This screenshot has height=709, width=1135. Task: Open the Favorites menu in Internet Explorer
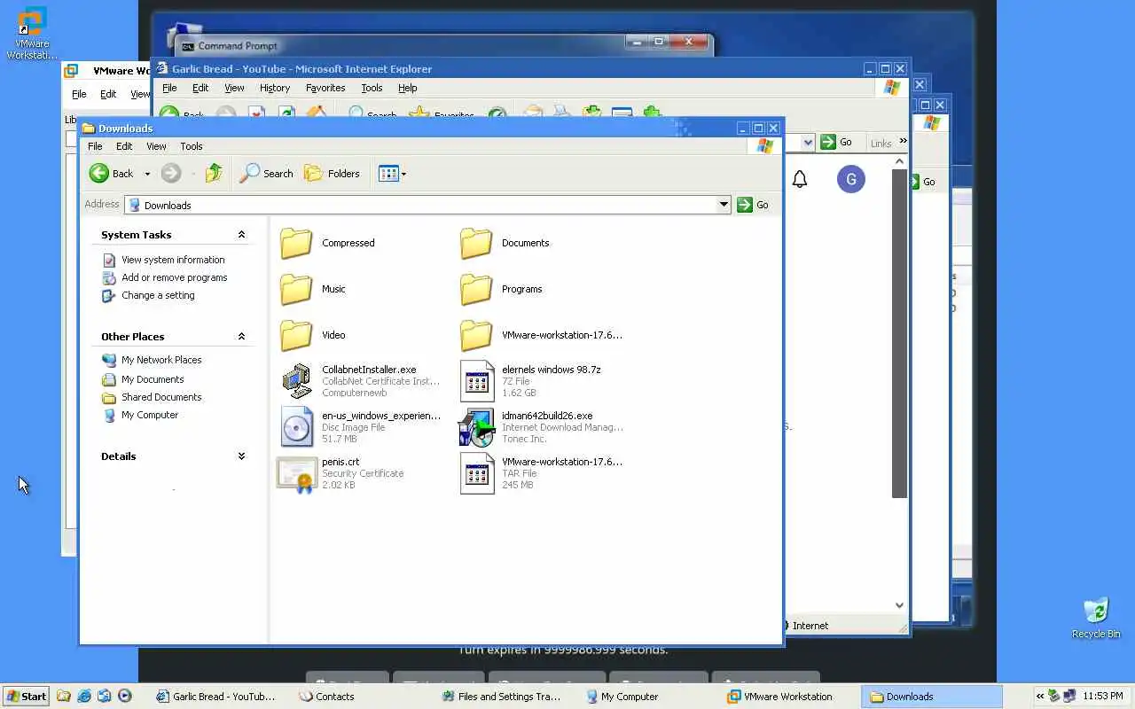point(325,88)
